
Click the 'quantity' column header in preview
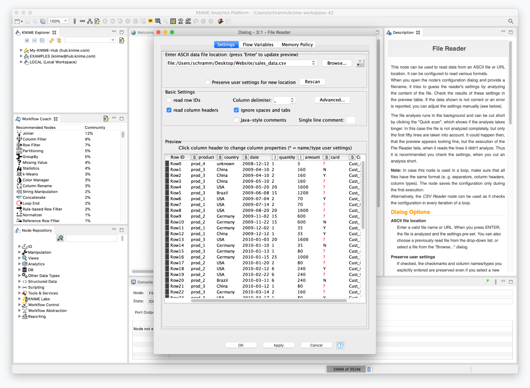tap(284, 157)
